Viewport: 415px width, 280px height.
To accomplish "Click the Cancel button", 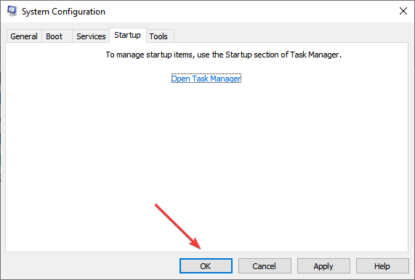I will click(265, 266).
